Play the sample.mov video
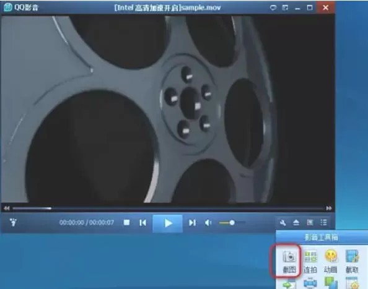This screenshot has height=289, width=368. click(x=167, y=223)
